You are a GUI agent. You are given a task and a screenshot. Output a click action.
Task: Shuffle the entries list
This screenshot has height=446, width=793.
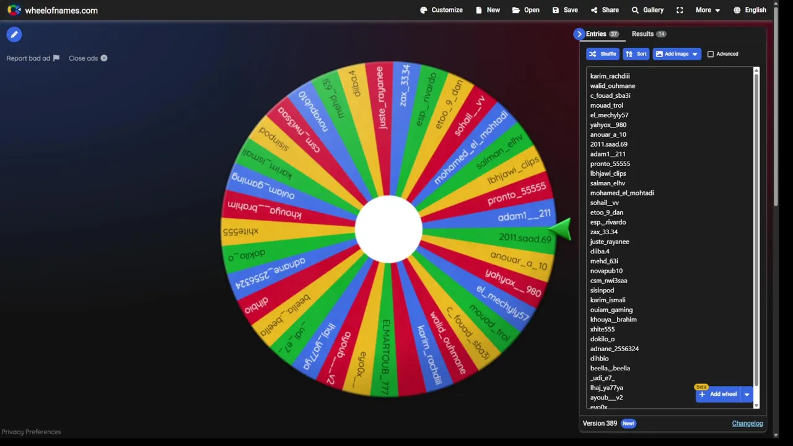coord(602,54)
